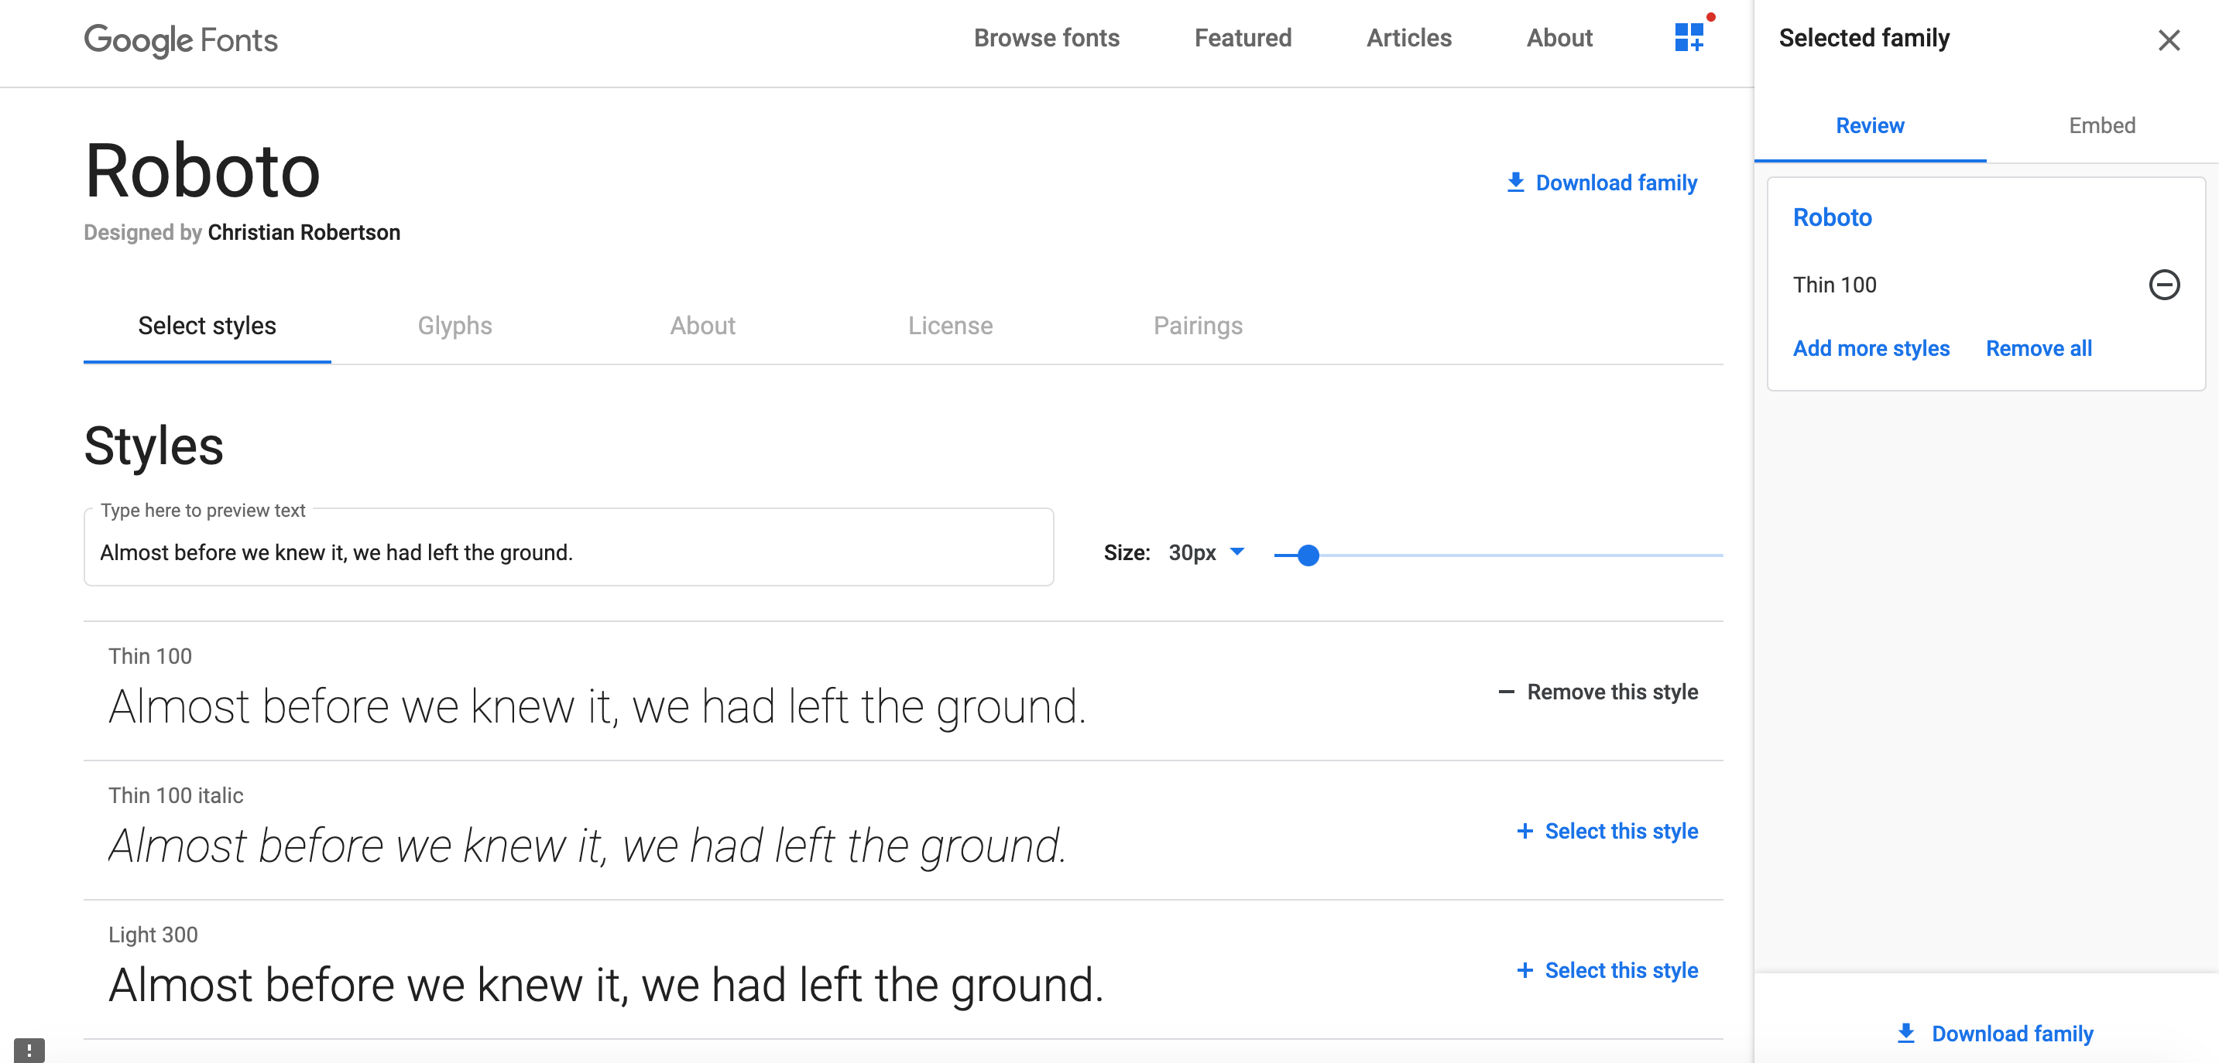Switch to the About tab below Roboto

[x=703, y=326]
